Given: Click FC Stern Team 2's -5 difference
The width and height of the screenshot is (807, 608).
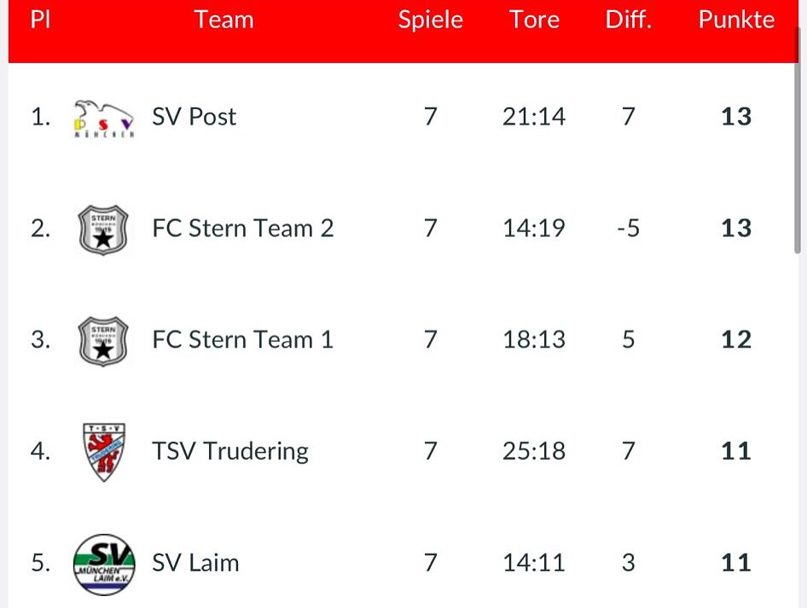Looking at the screenshot, I should (x=628, y=229).
